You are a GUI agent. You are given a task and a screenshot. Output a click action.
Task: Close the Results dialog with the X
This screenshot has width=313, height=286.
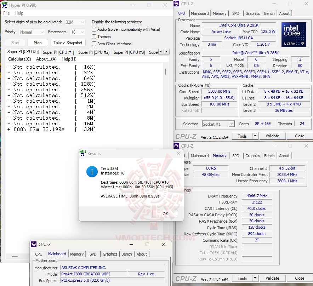pyautogui.click(x=178, y=153)
